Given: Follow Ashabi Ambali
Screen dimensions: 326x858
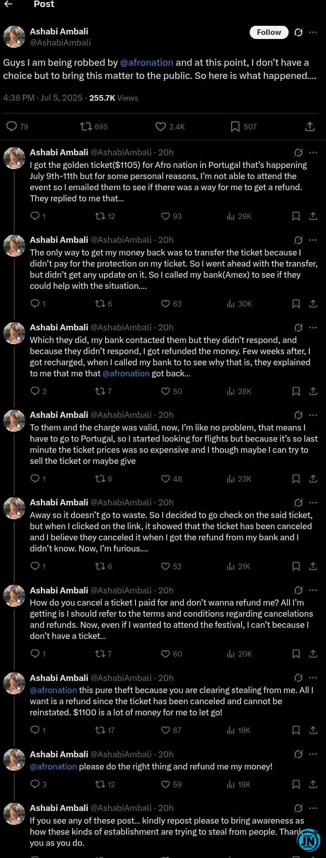Looking at the screenshot, I should click(x=269, y=32).
